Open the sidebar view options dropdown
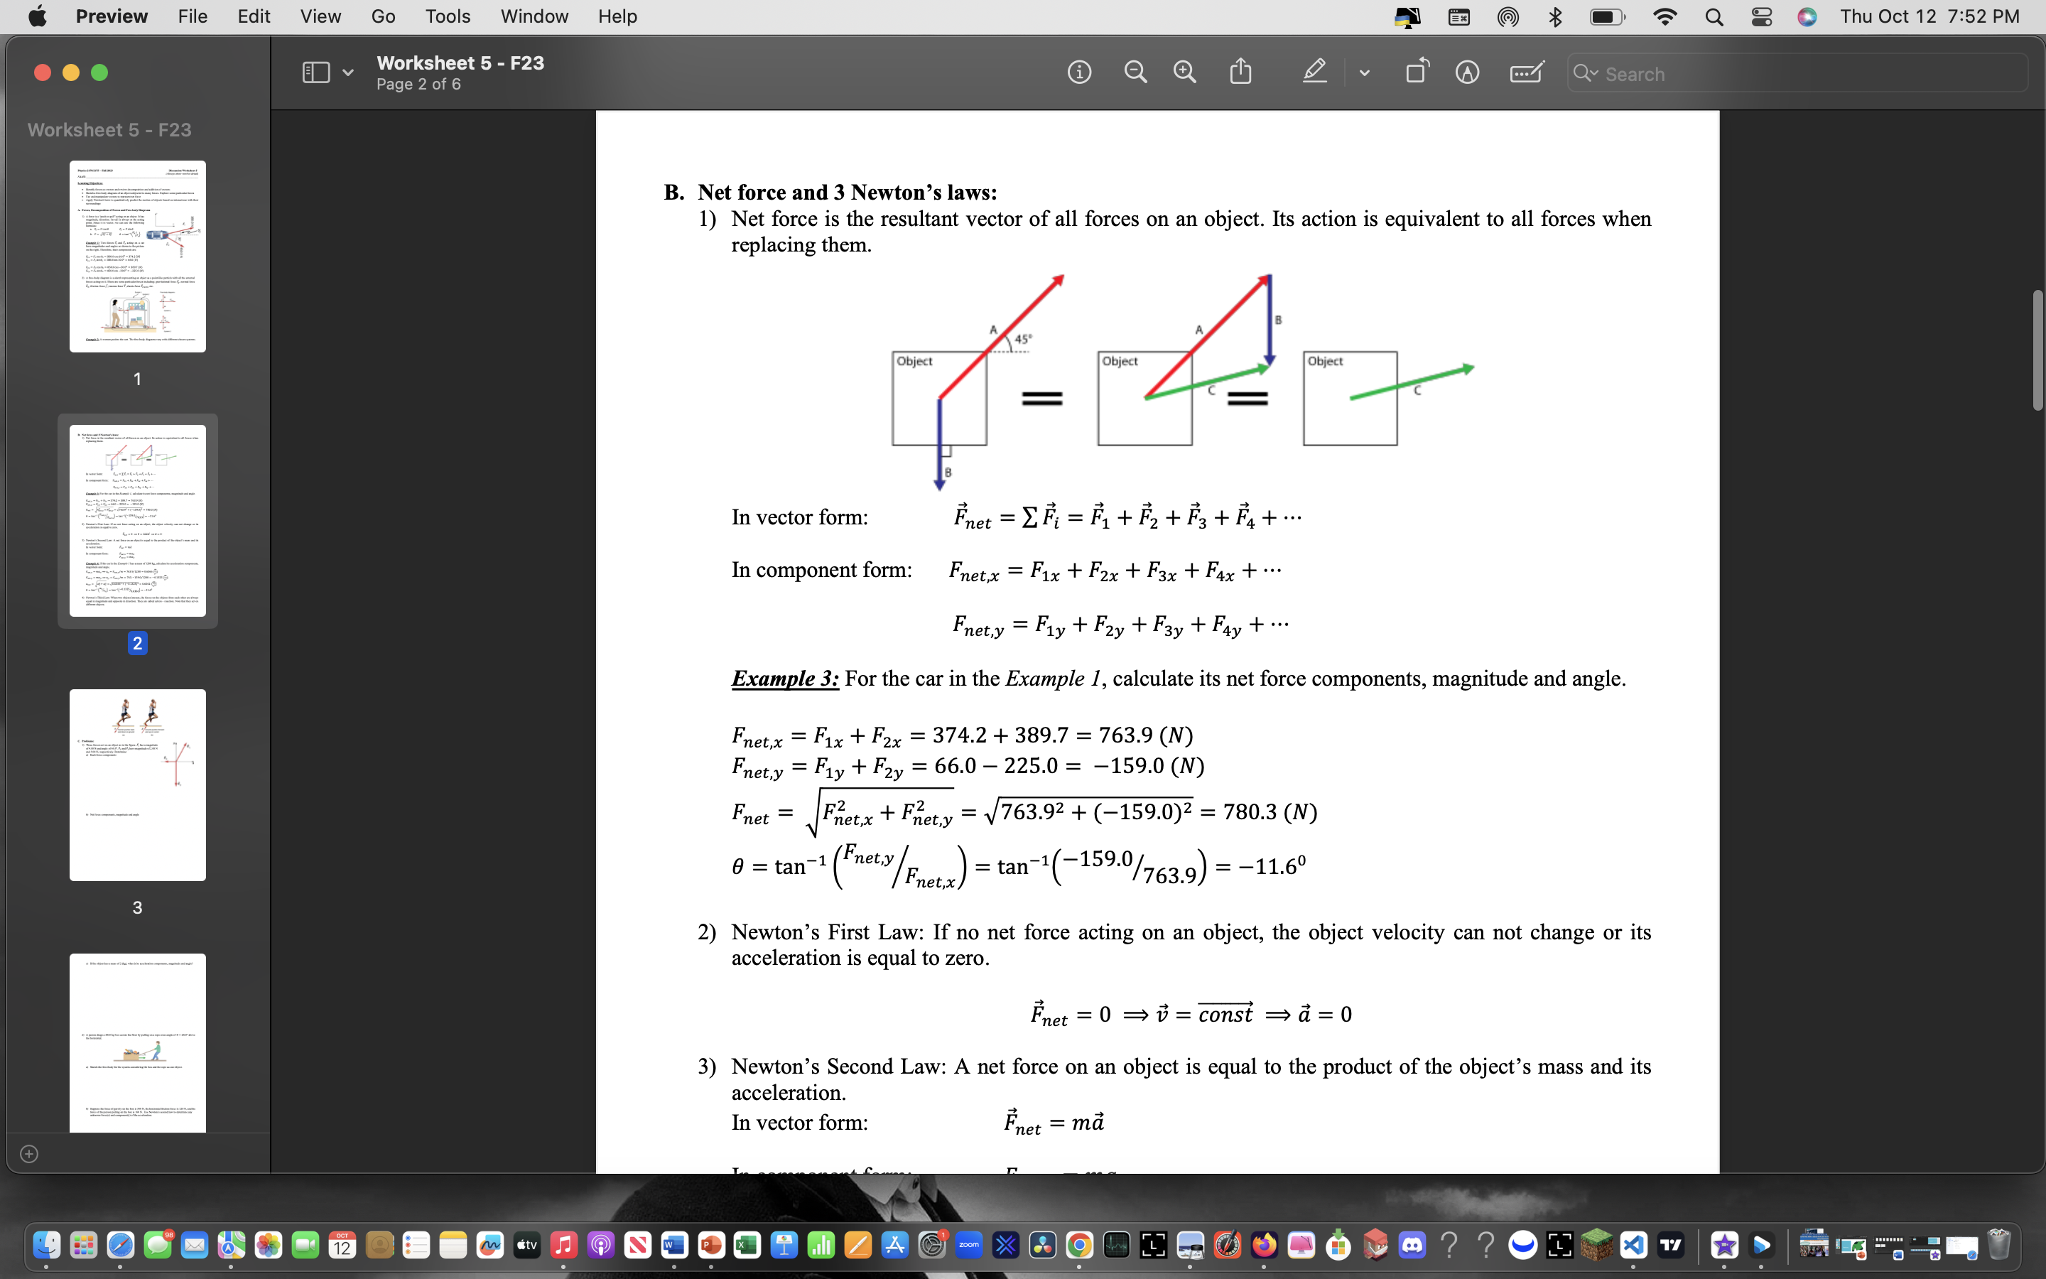Screen dimensions: 2046x1279 pyautogui.click(x=348, y=72)
